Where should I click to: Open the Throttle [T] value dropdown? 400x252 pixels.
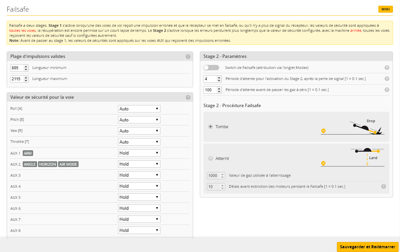(x=139, y=142)
